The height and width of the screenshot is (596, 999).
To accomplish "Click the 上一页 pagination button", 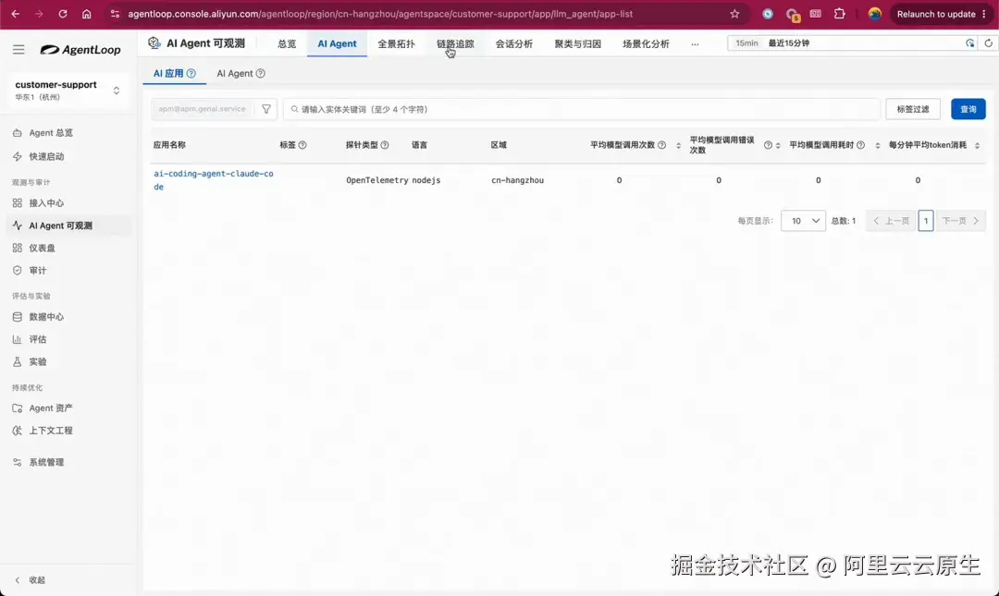I will click(891, 220).
